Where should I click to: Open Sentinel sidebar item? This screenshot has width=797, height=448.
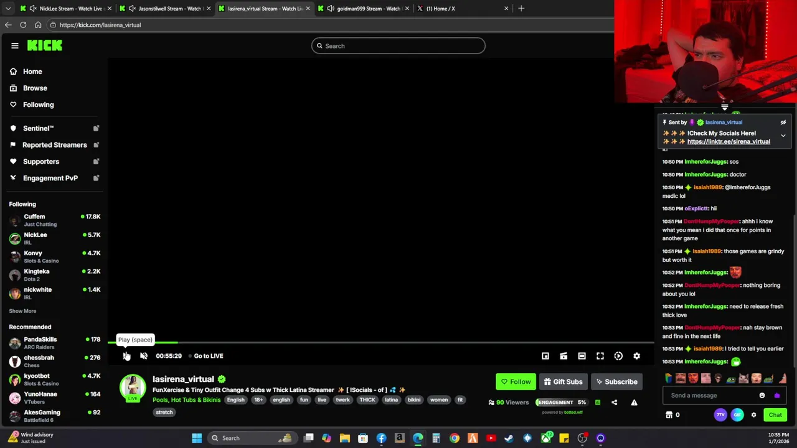38,128
